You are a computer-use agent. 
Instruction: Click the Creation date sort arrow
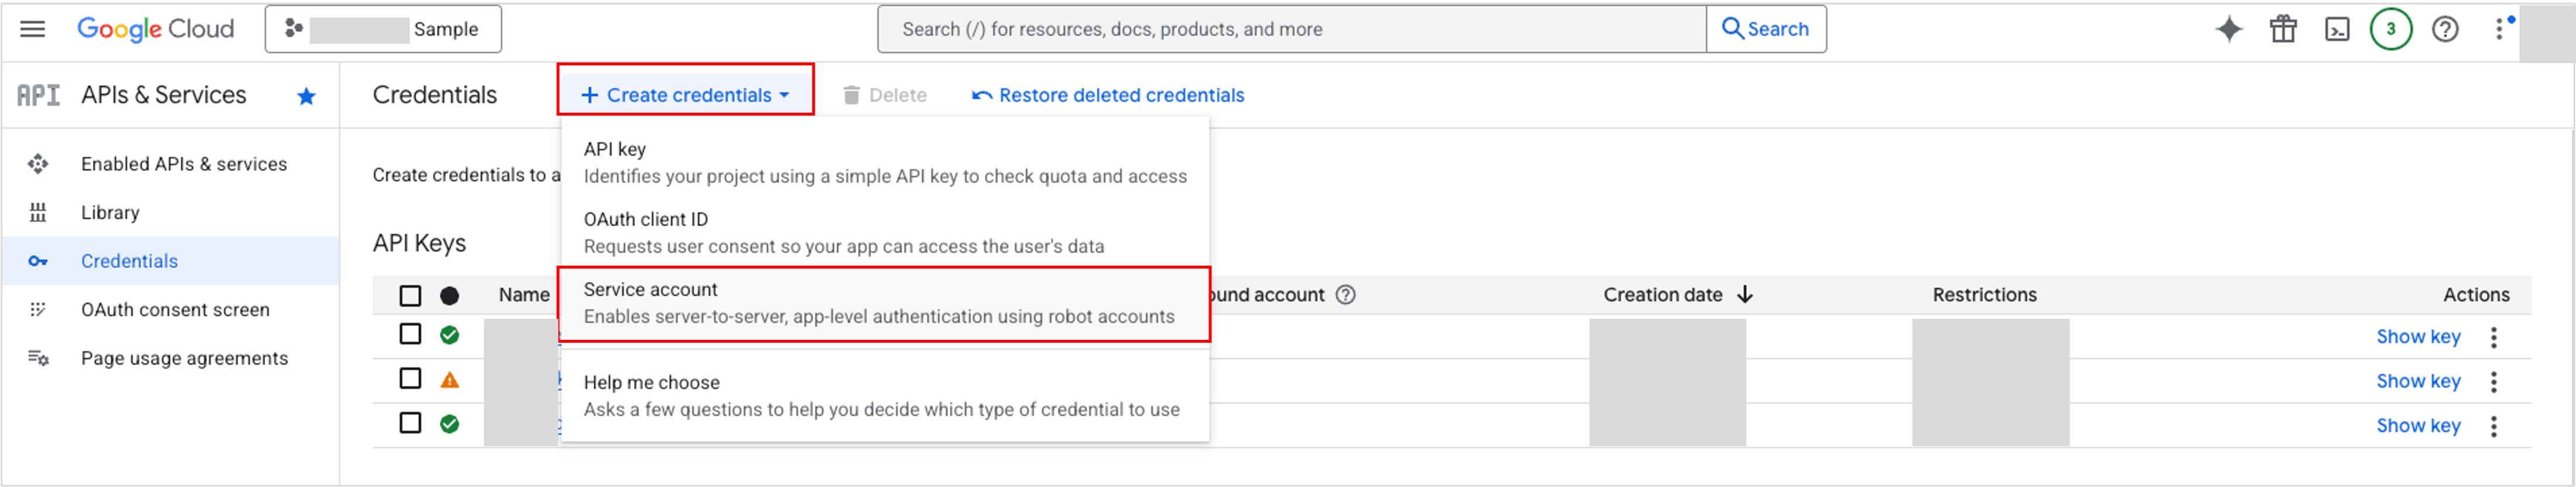pyautogui.click(x=1745, y=294)
